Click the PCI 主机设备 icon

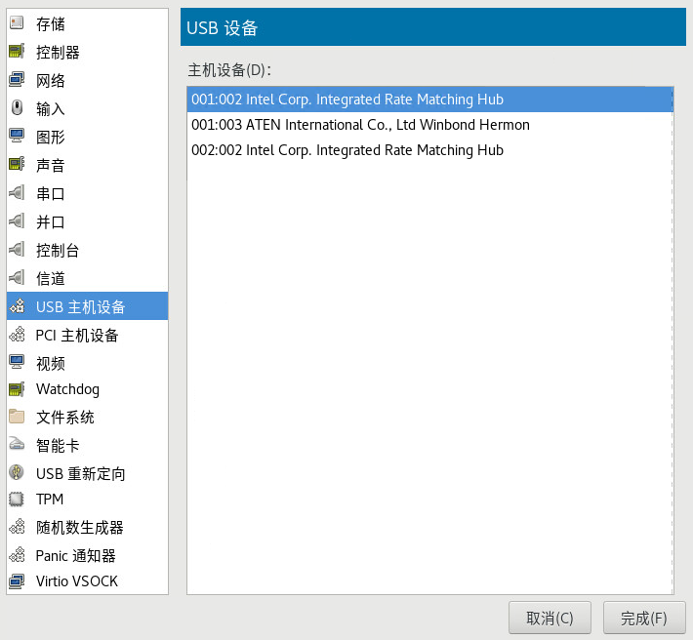[x=17, y=335]
